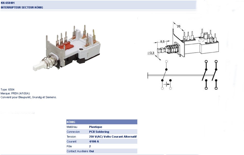Select the 'PCB Soldering' connection value
Image resolution: width=244 pixels, height=155 pixels.
click(x=99, y=132)
